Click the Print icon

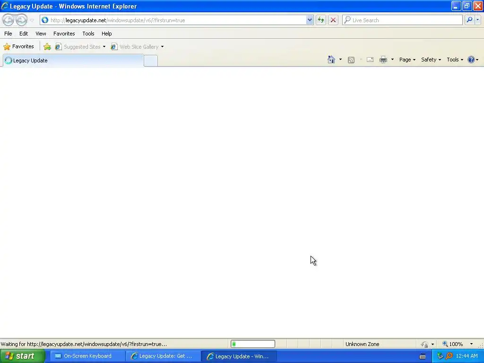383,60
